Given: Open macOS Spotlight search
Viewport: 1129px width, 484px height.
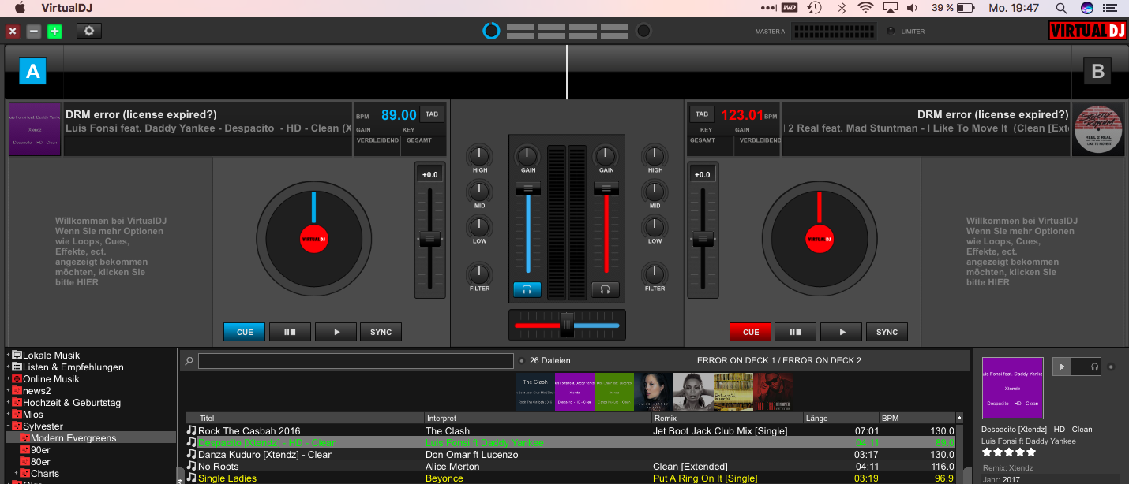Looking at the screenshot, I should click(1062, 8).
